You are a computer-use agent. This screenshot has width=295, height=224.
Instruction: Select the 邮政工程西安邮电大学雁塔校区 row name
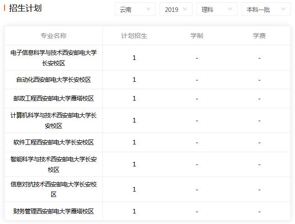(54, 98)
